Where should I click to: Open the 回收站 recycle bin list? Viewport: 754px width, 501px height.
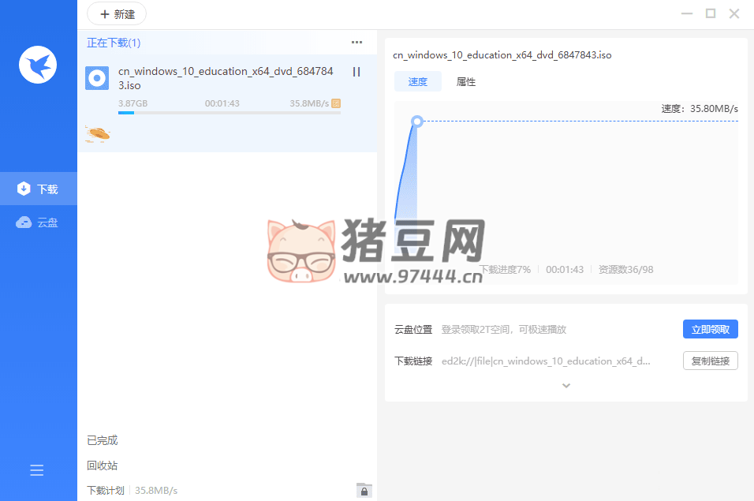pyautogui.click(x=103, y=465)
